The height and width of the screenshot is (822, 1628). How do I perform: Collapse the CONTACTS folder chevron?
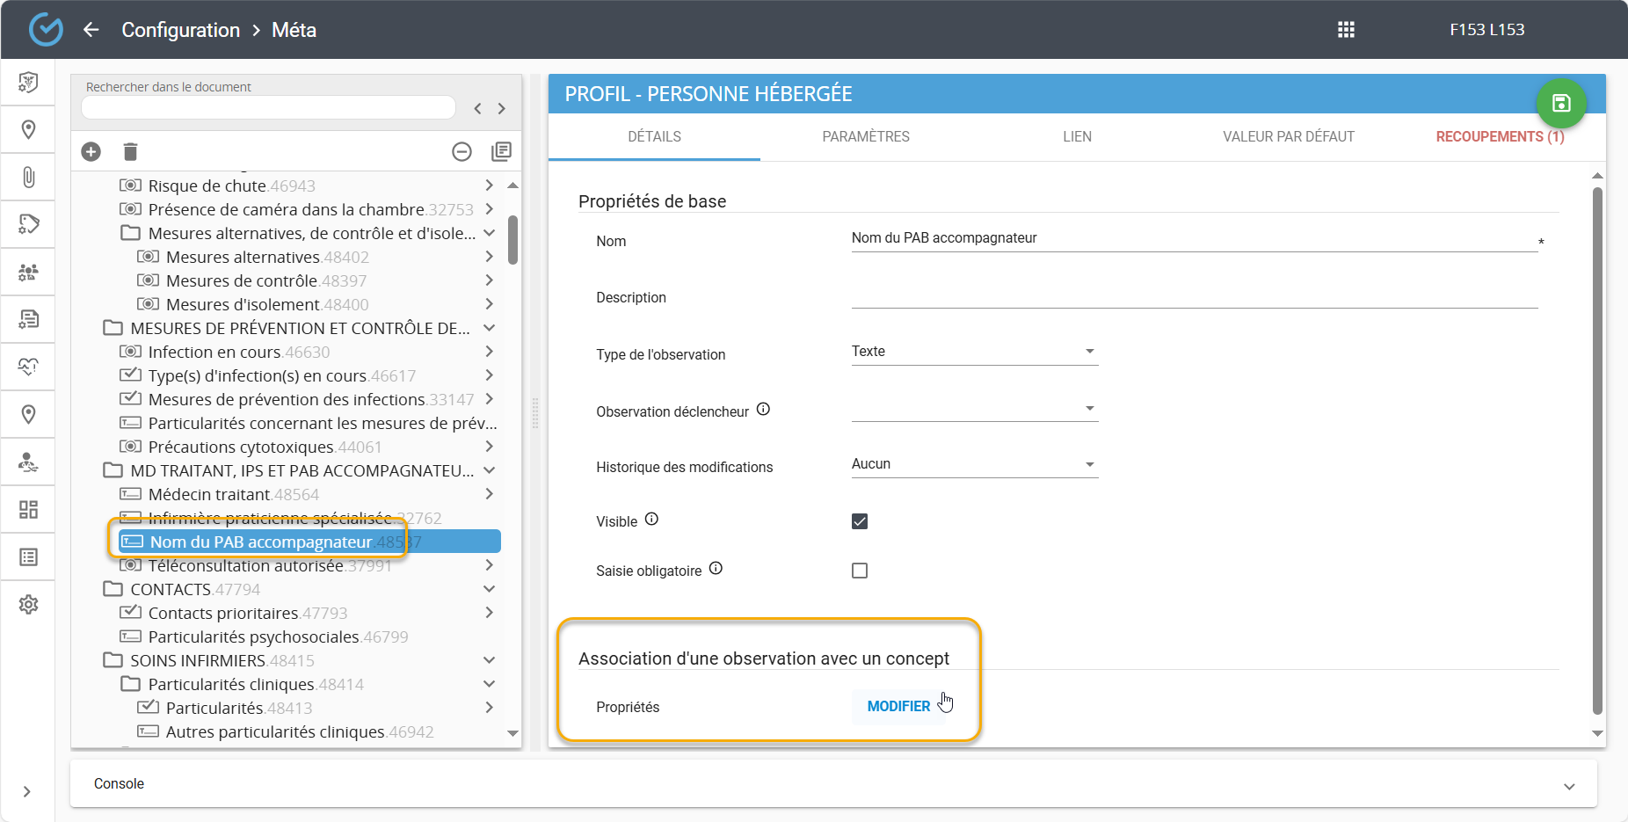(x=490, y=589)
